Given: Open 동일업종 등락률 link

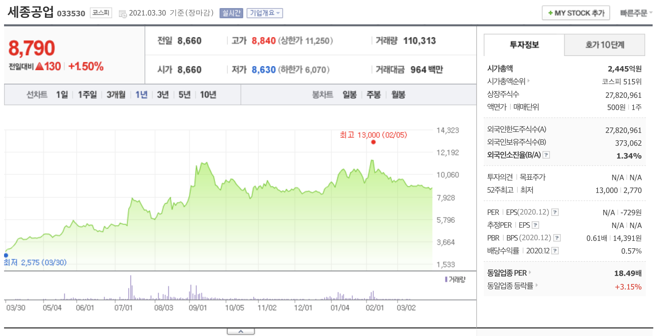Looking at the screenshot, I should tap(512, 286).
